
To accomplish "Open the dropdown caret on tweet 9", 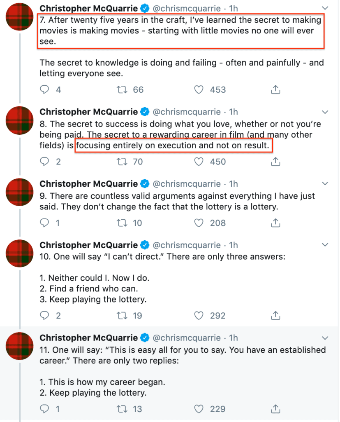I will (325, 183).
